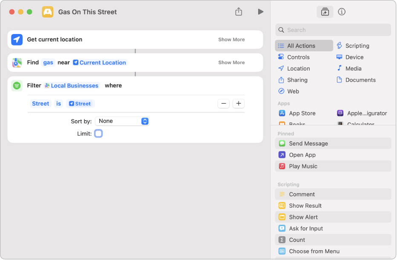
Task: Click the Get current location arrow icon
Action: tap(17, 40)
